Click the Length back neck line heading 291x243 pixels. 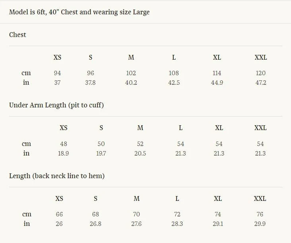coord(57,176)
